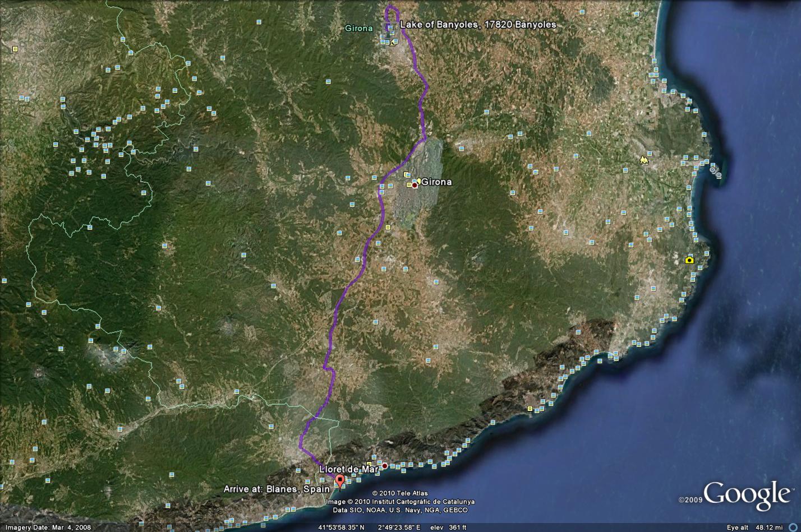Click the yellow camera icon on the east coast
This screenshot has height=532, width=801.
(x=689, y=260)
